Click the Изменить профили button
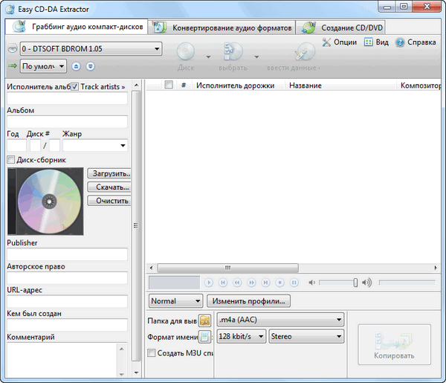The width and height of the screenshot is (446, 383). [248, 301]
